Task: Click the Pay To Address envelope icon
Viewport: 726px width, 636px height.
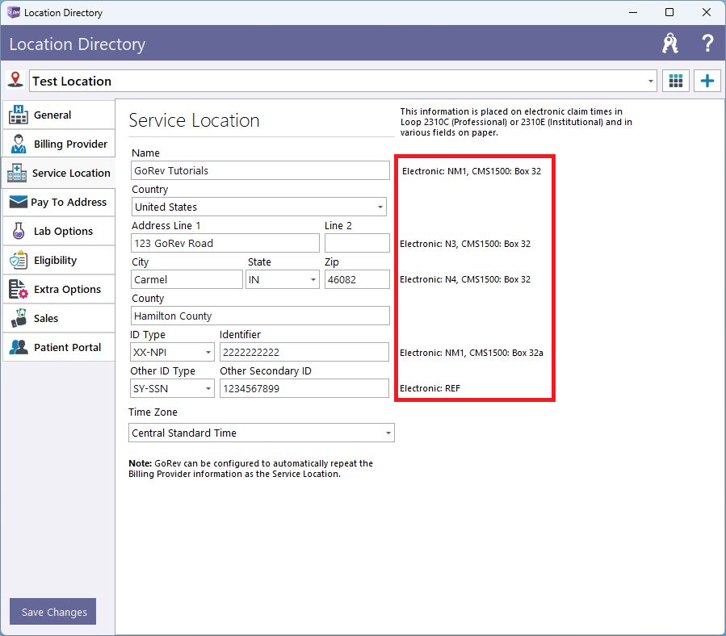Action: point(19,202)
